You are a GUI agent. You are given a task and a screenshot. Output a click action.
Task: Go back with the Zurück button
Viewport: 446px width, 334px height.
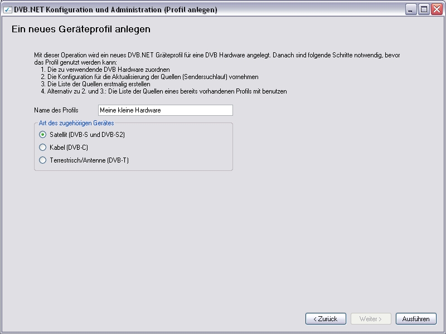point(326,319)
